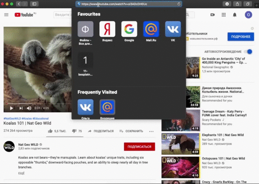Open Octopuses 101 video thumbnail

pyautogui.click(x=181, y=167)
